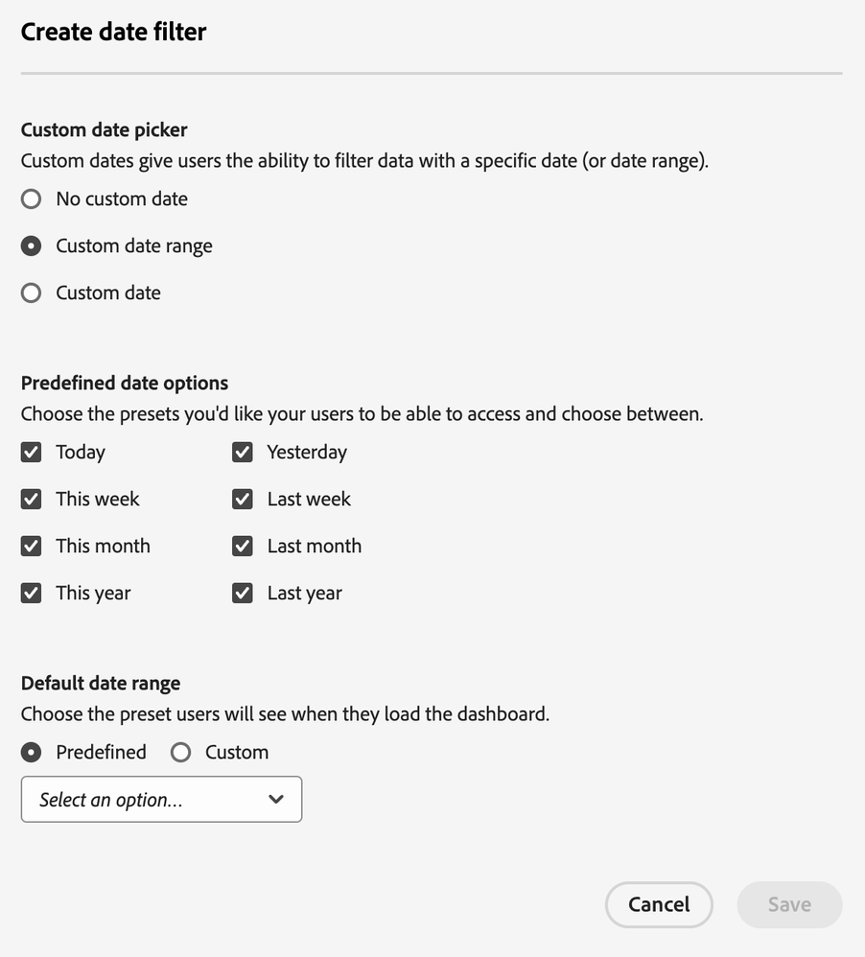This screenshot has height=957, width=865.
Task: Uncheck the Today preset checkbox
Action: coord(32,453)
